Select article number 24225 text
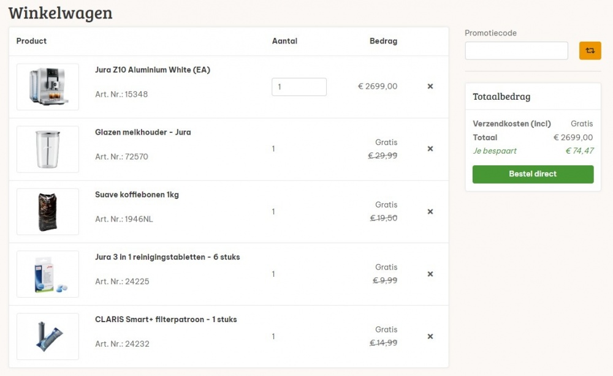This screenshot has height=376, width=613. 122,282
